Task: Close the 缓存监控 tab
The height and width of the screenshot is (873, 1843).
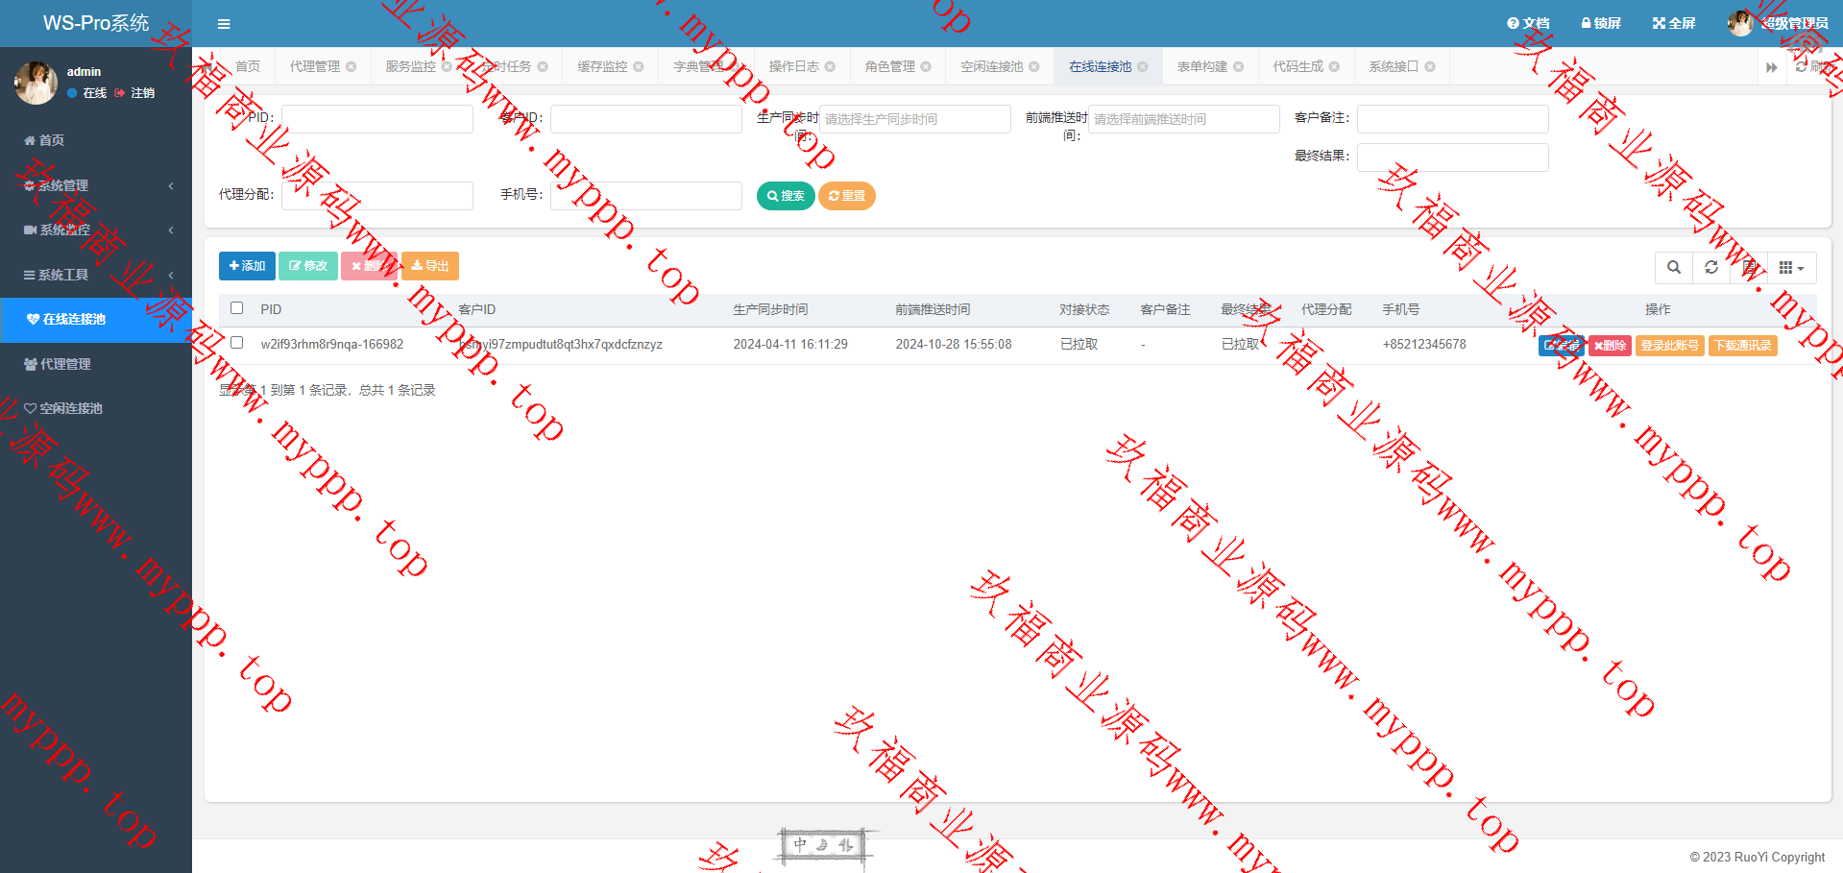Action: [x=639, y=67]
